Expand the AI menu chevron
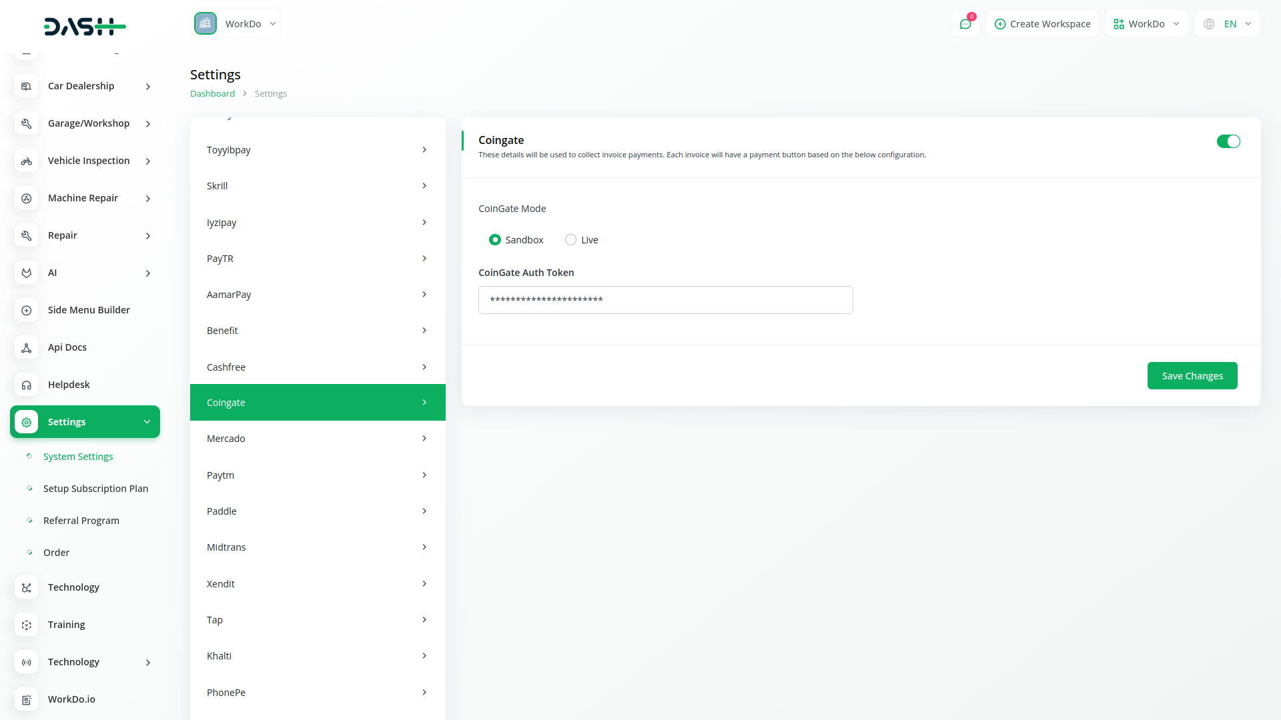1281x720 pixels. 148,273
